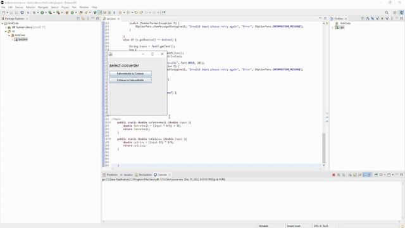Toggle Word Wrap in Console toolbar
Screen dimensions: 405x228
coord(359,175)
